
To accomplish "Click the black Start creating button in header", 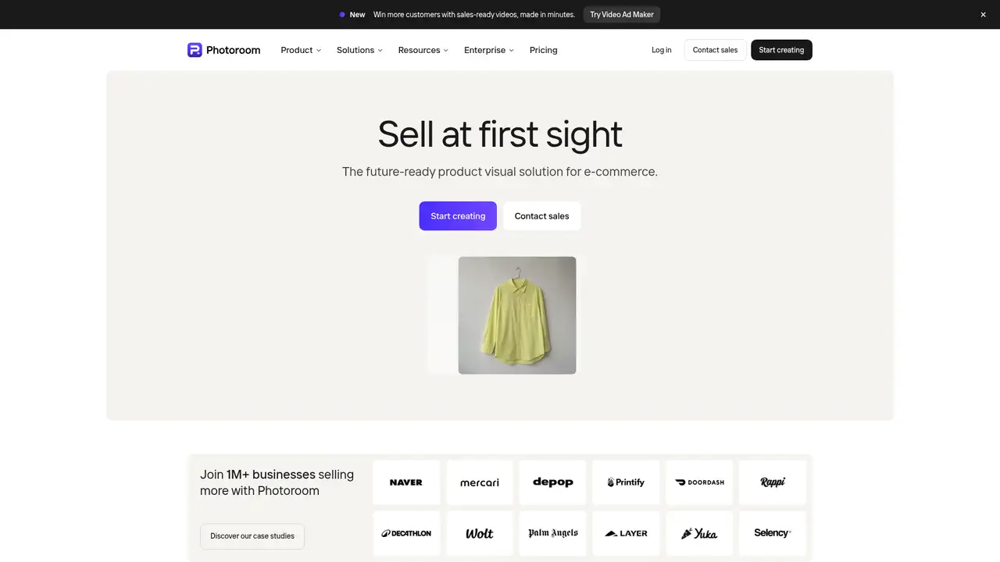I will pos(781,50).
